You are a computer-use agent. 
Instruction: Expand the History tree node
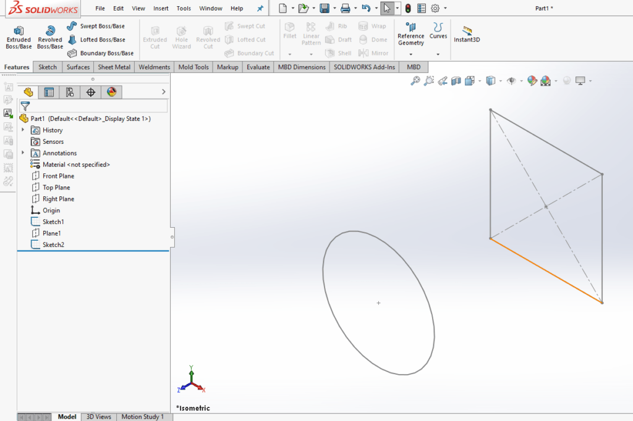[23, 130]
